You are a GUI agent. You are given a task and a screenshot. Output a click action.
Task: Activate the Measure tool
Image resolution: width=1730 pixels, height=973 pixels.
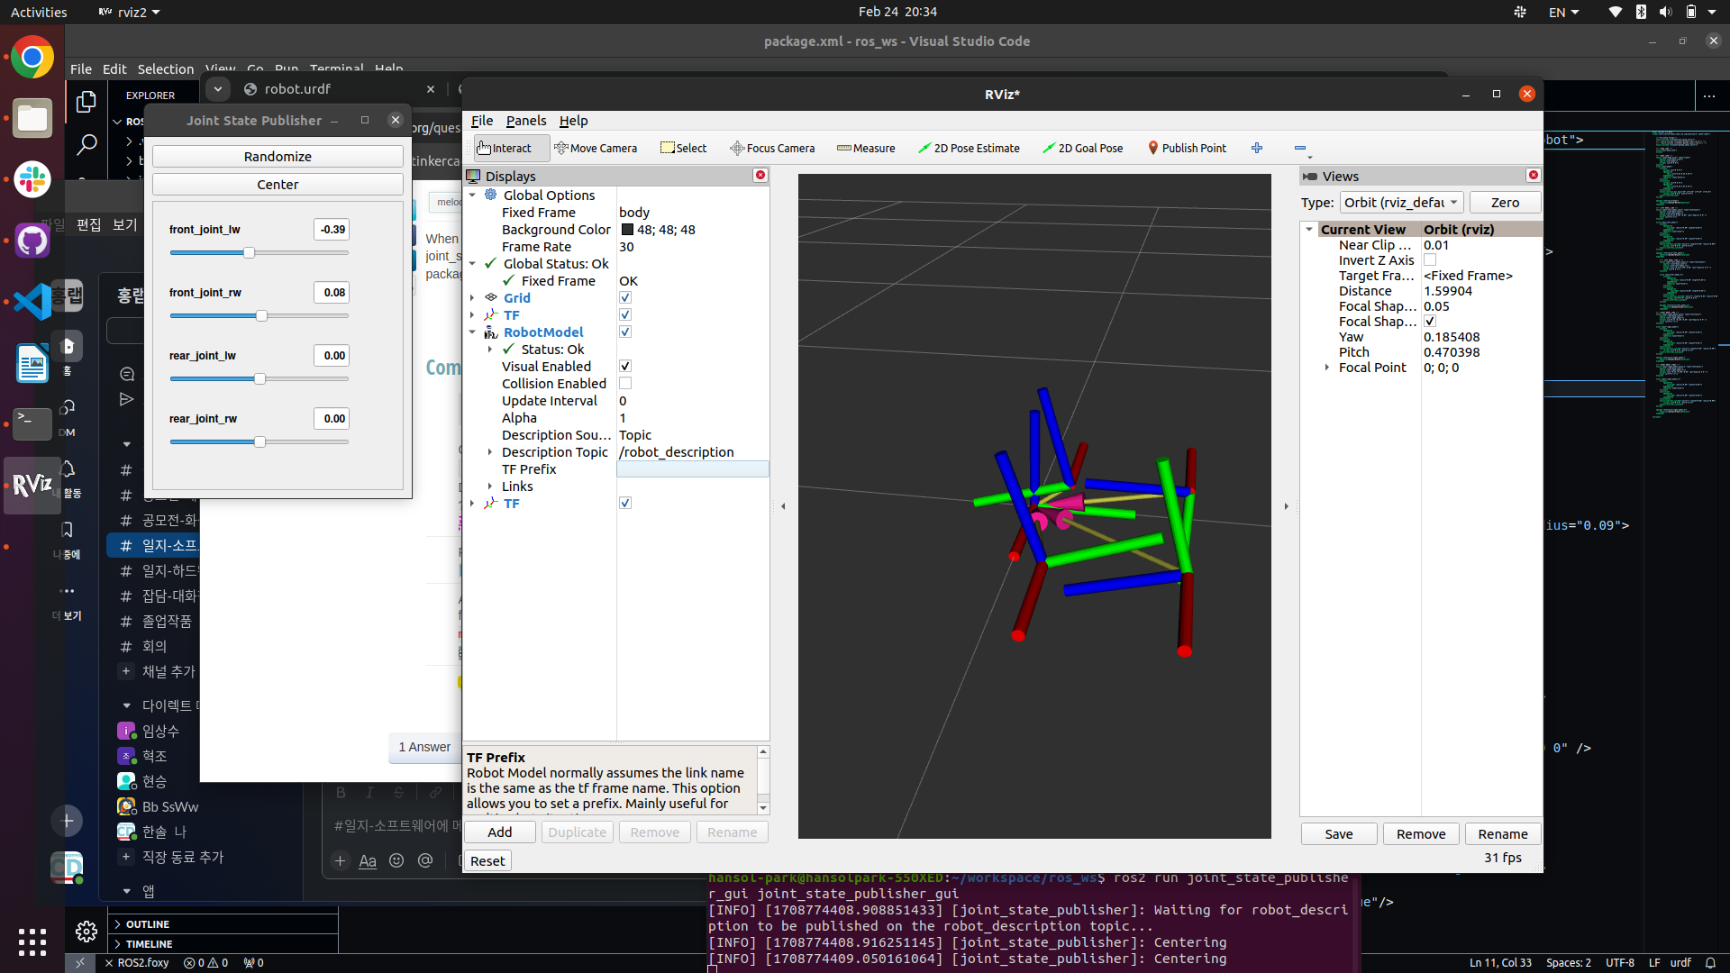tap(866, 148)
